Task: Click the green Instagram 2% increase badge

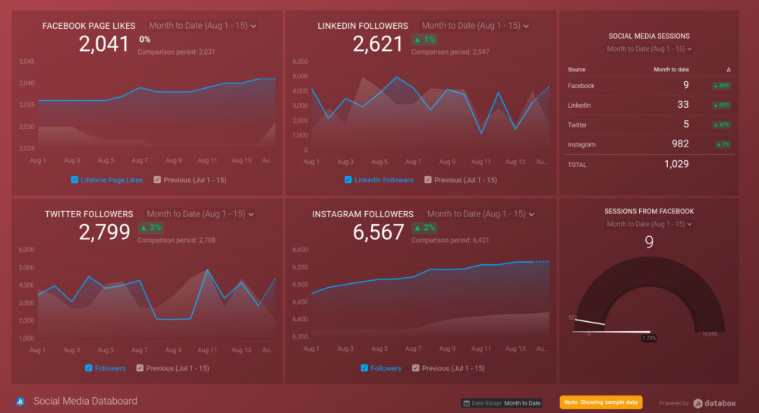Action: (424, 228)
